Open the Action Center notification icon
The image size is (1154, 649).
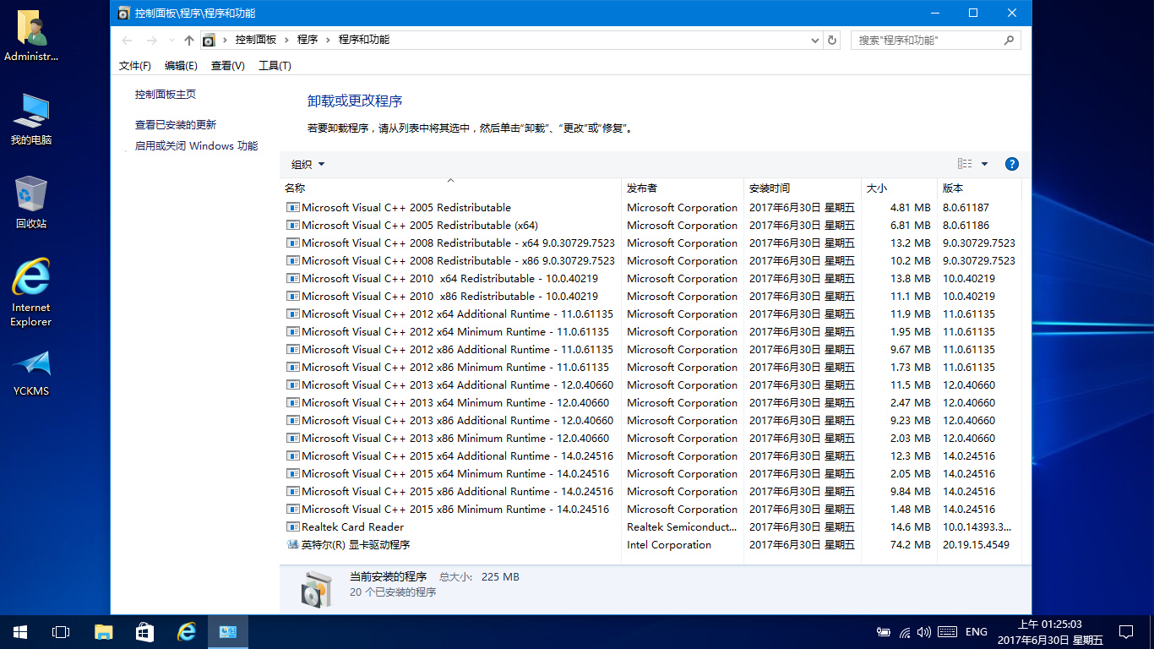[x=1125, y=631]
